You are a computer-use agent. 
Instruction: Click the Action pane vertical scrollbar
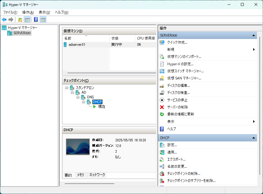coord(260,105)
